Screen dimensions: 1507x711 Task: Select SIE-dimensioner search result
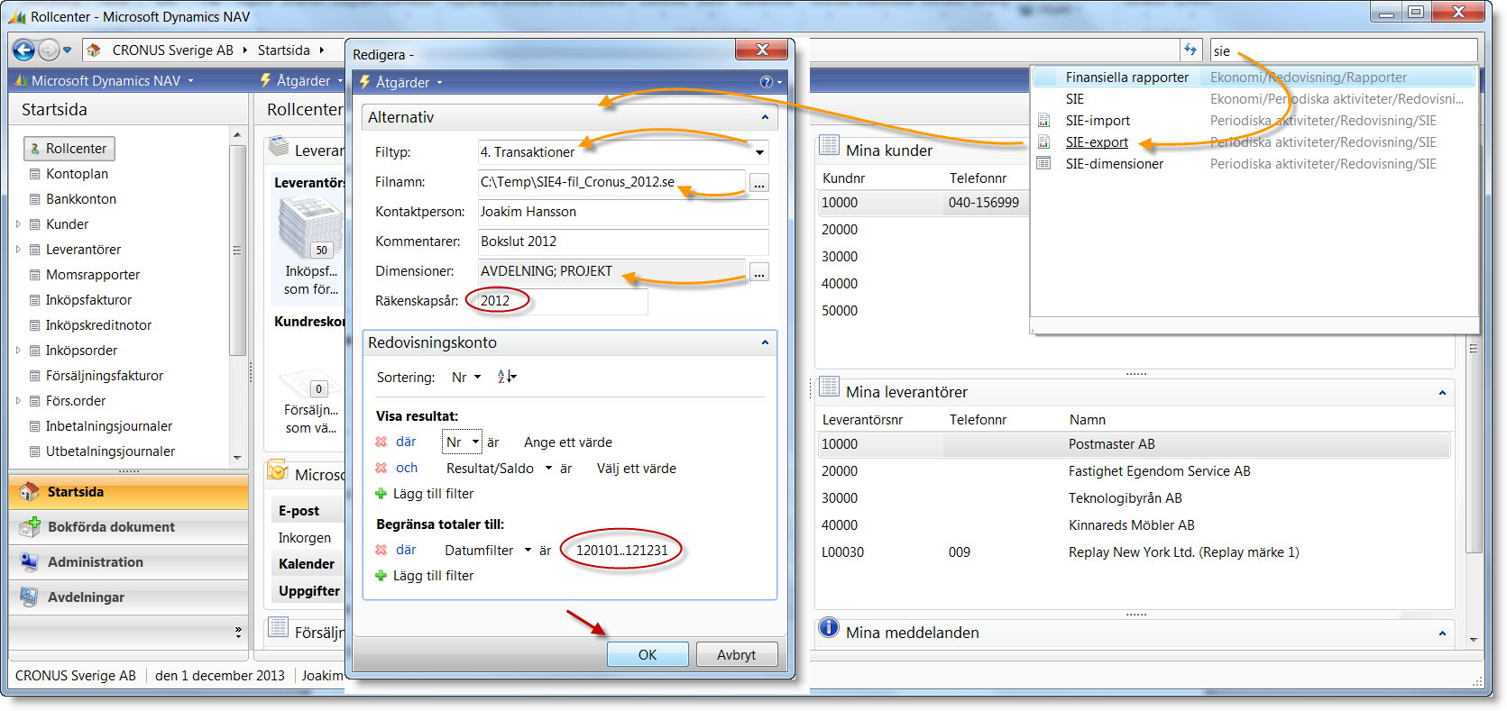pyautogui.click(x=1114, y=164)
